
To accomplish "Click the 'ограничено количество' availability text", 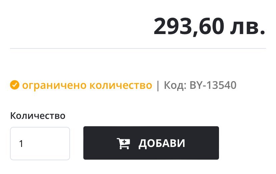I will [x=87, y=85].
